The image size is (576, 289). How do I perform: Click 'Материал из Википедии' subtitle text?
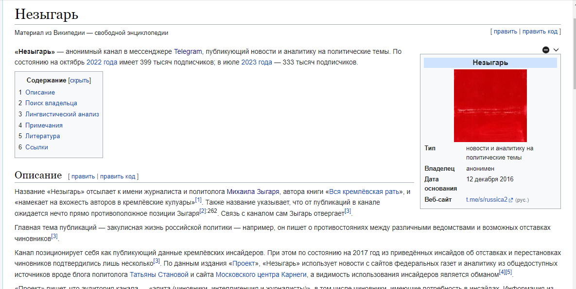pos(91,33)
